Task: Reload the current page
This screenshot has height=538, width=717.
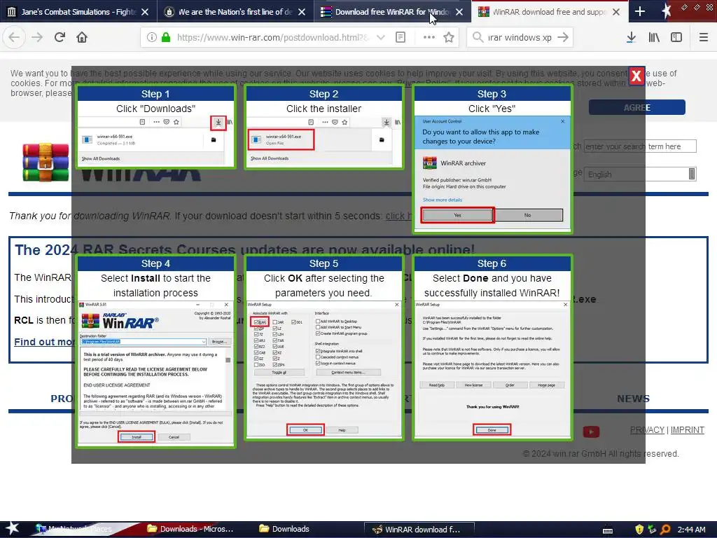Action: (60, 37)
